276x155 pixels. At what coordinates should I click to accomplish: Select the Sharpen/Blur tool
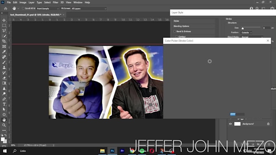[4, 89]
